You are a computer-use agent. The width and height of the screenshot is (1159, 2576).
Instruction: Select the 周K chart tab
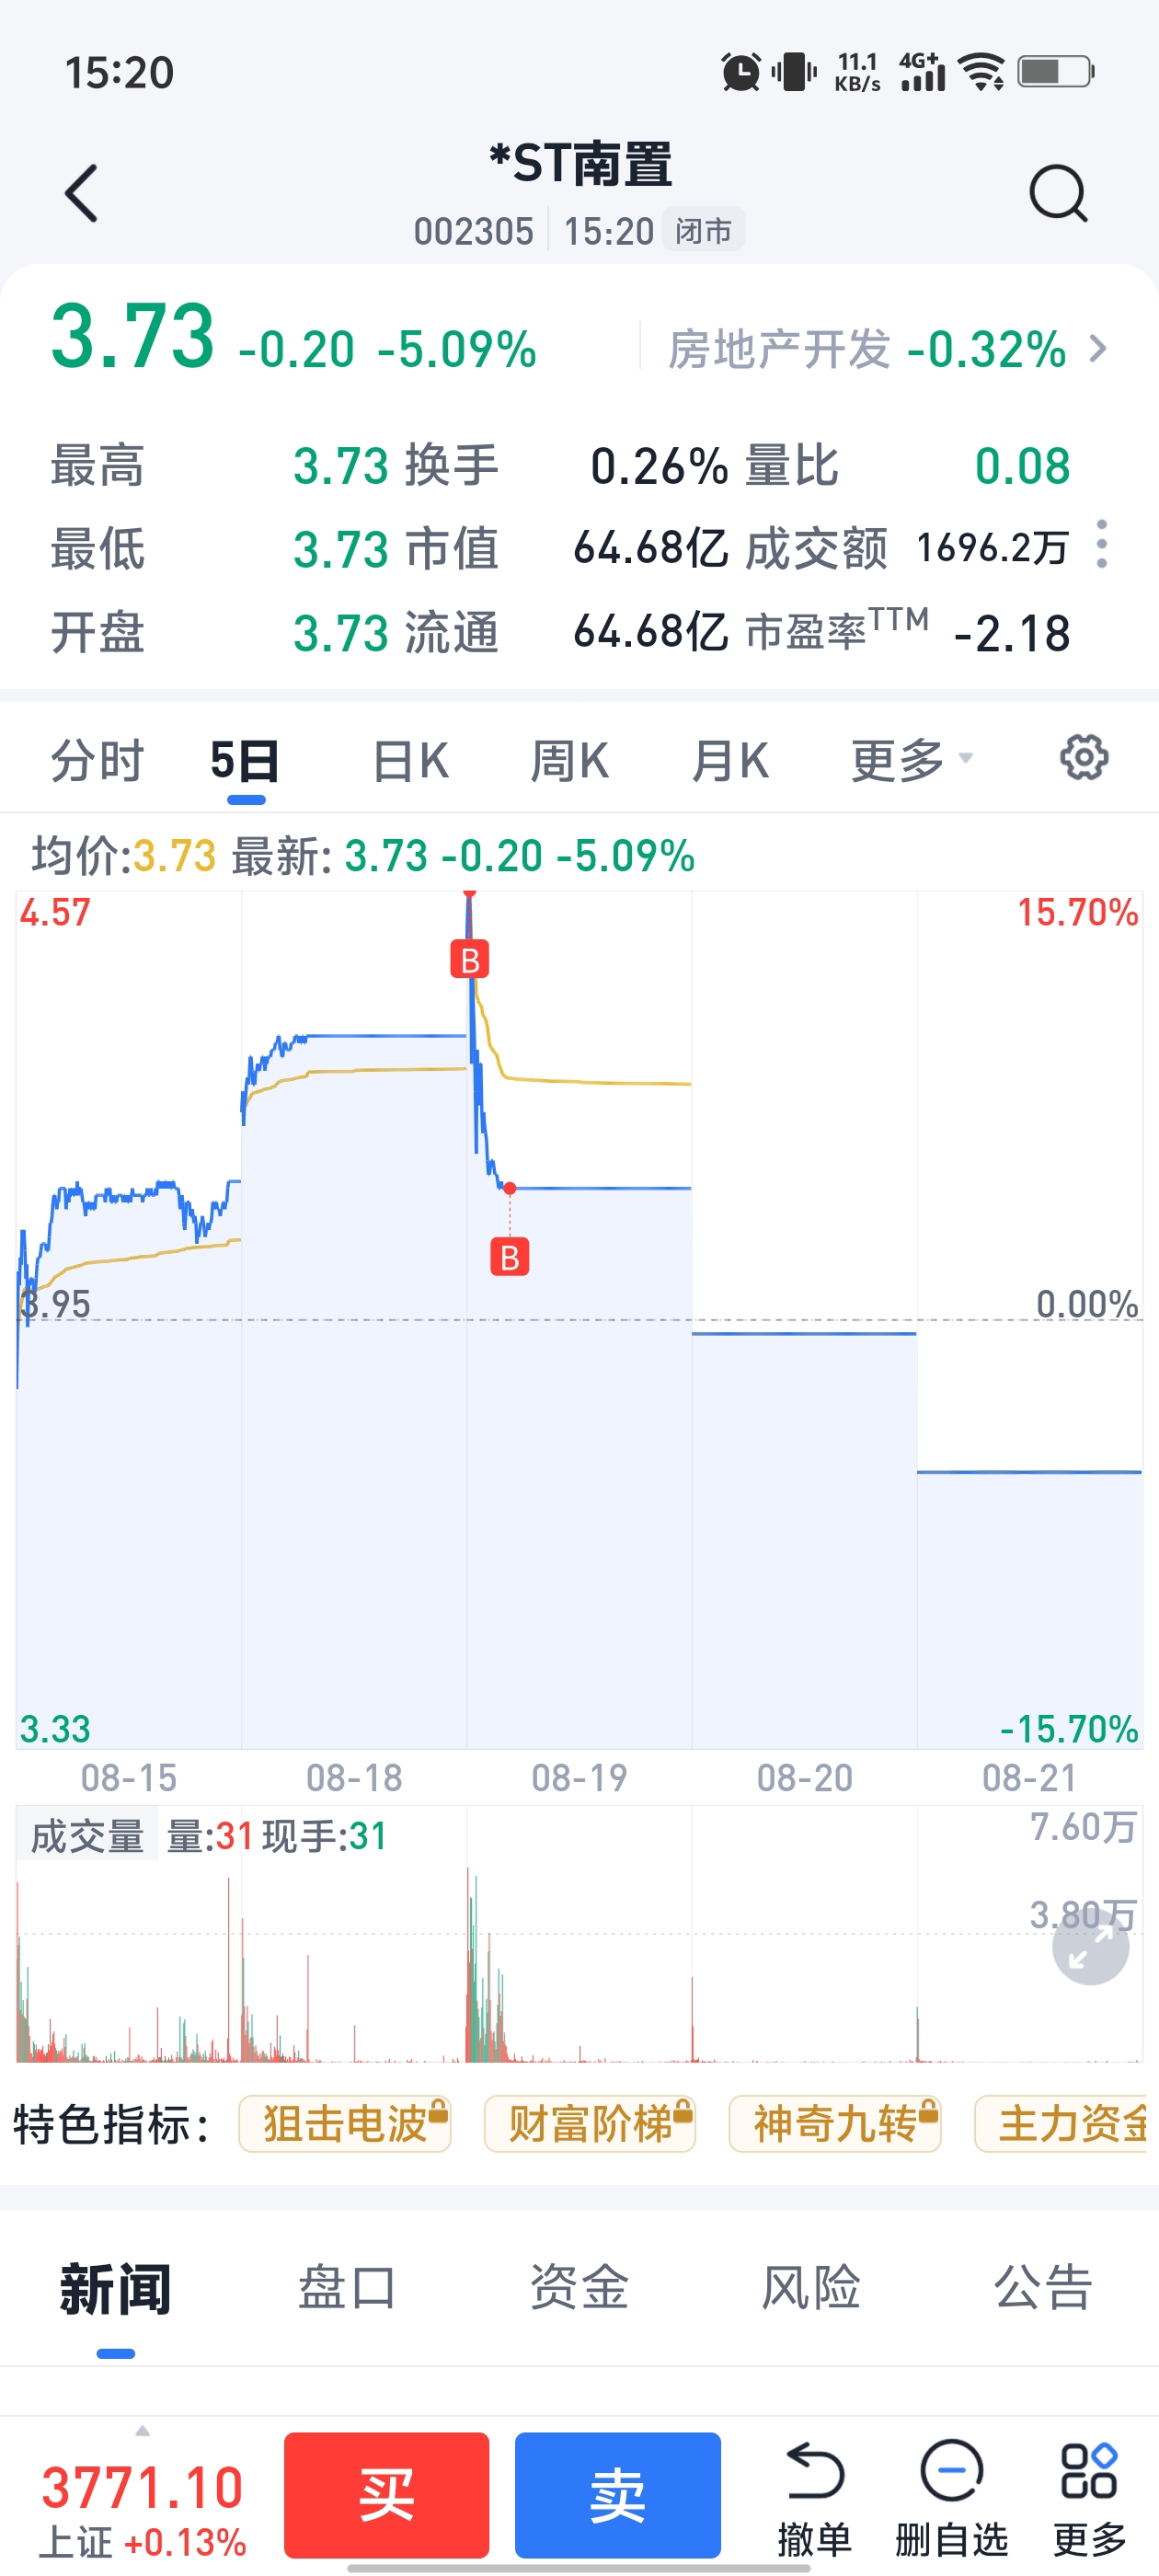569,761
